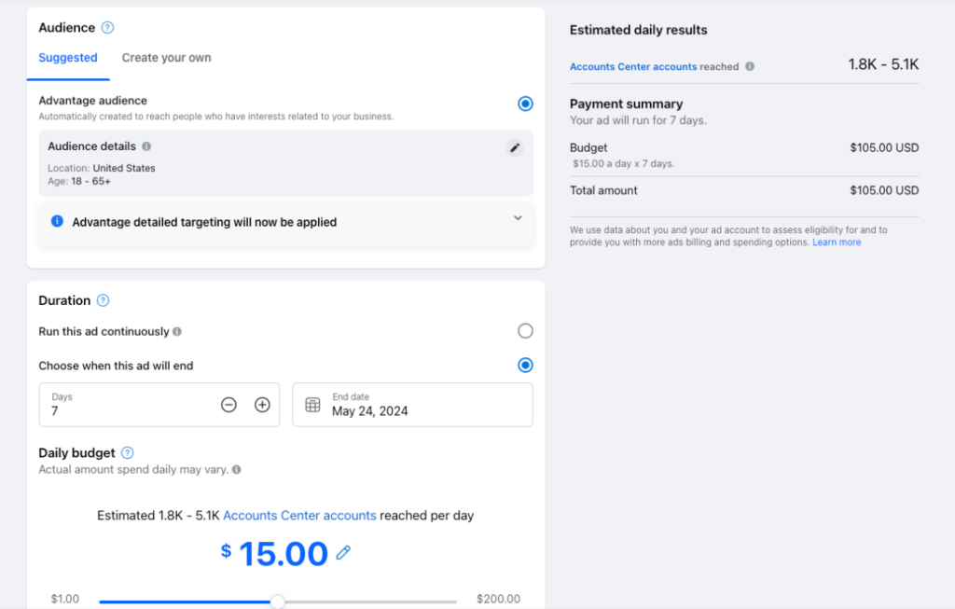The height and width of the screenshot is (609, 955).
Task: Click the Age: 18 - 65+ text
Action: coord(79,182)
